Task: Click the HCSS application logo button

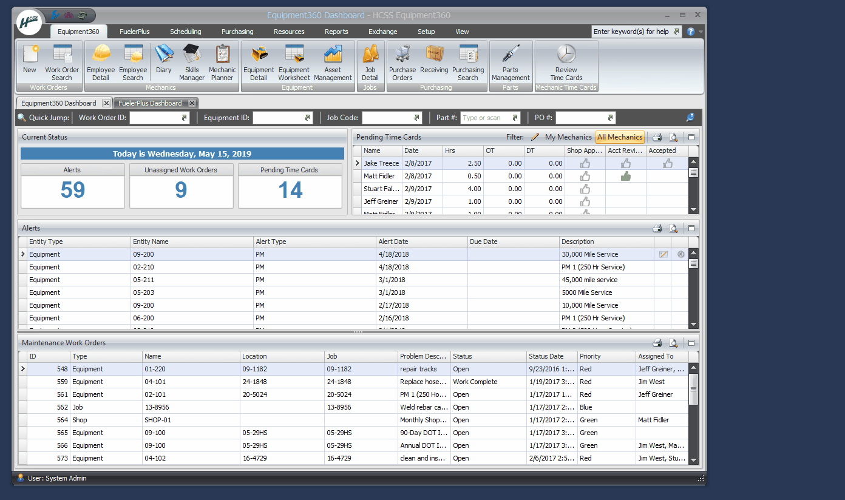Action: click(x=29, y=23)
